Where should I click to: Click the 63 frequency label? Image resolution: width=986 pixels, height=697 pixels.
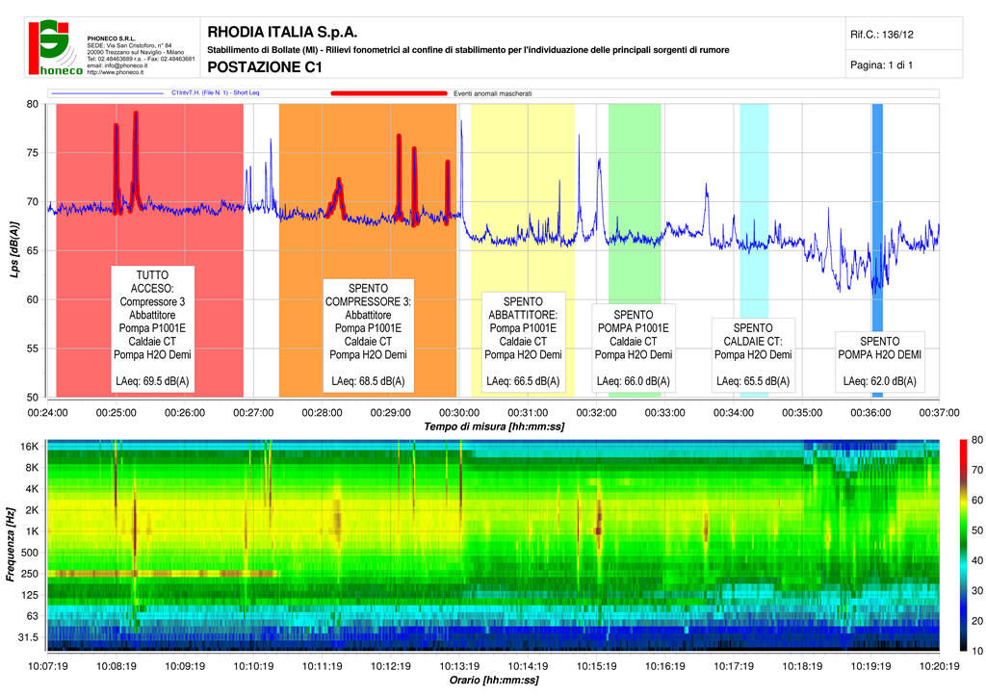(32, 616)
